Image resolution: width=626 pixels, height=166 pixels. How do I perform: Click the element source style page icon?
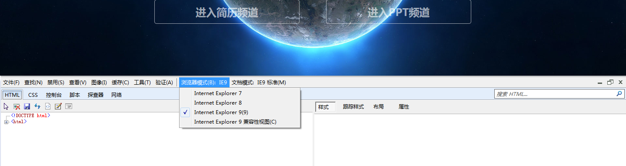pyautogui.click(x=48, y=106)
